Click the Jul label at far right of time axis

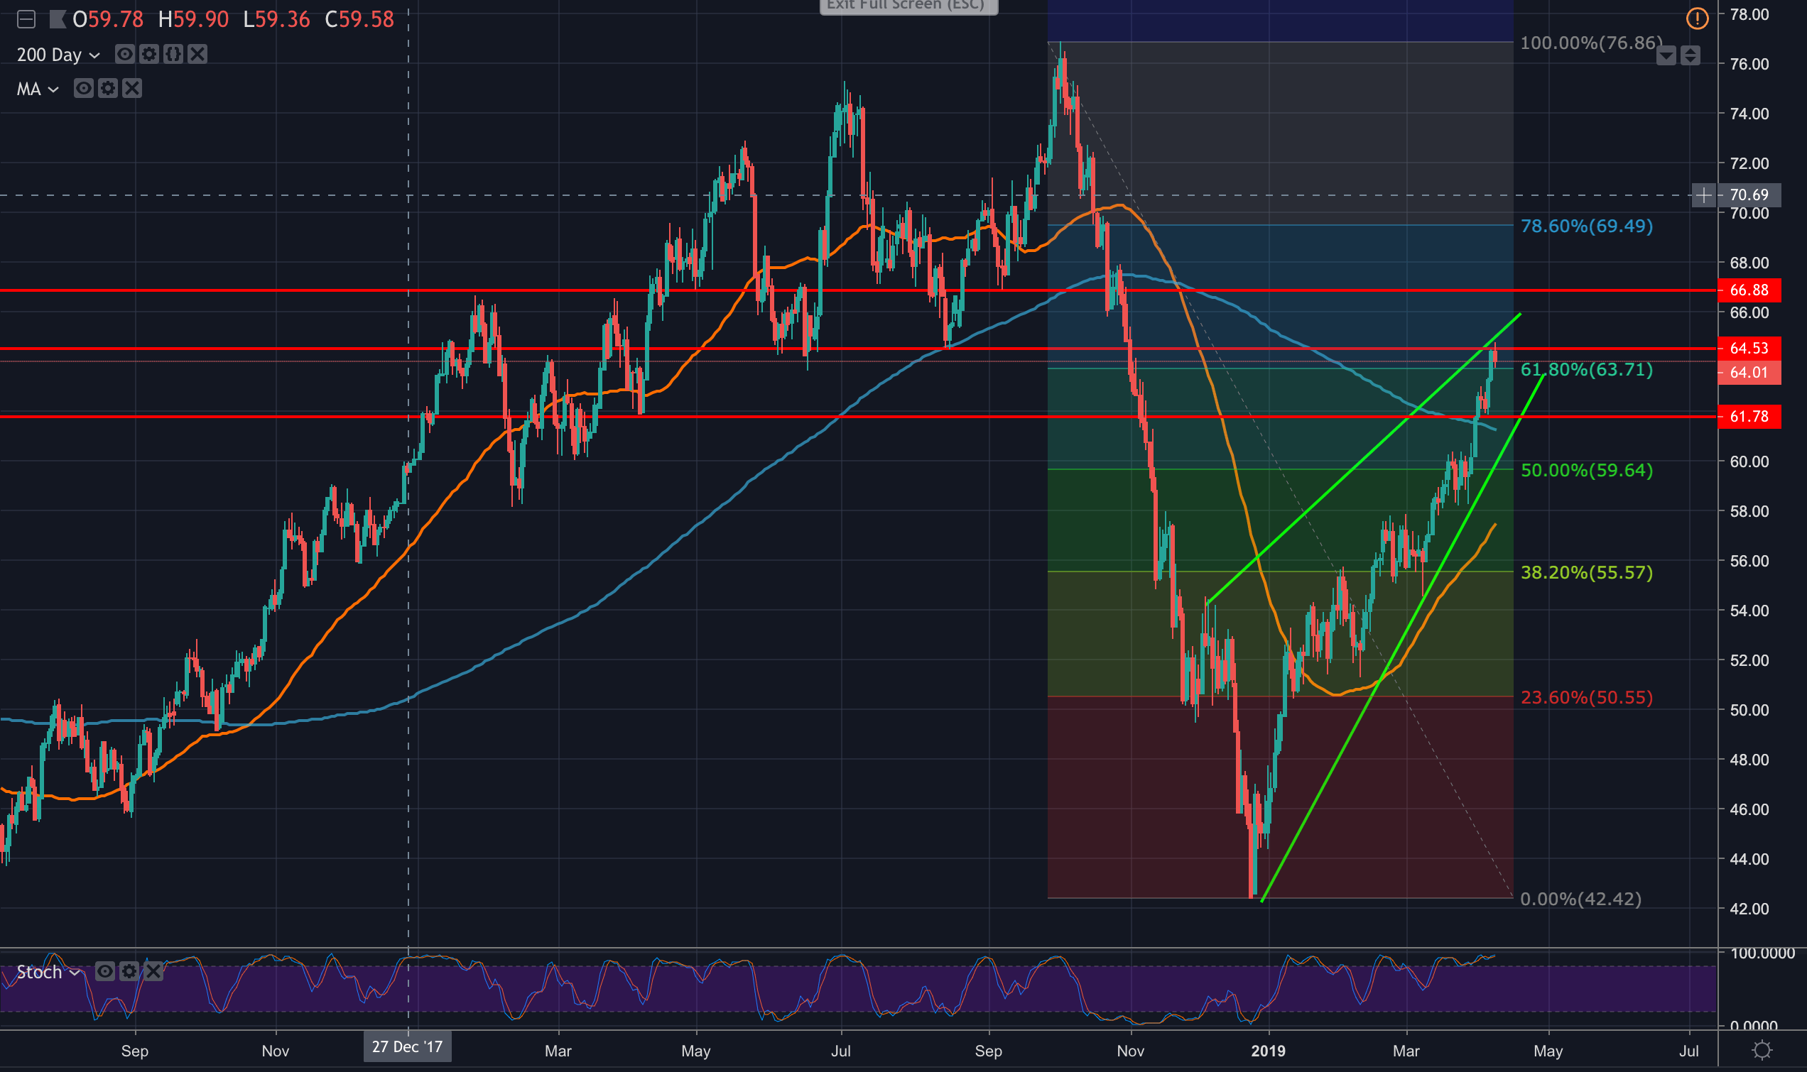tap(1688, 1051)
